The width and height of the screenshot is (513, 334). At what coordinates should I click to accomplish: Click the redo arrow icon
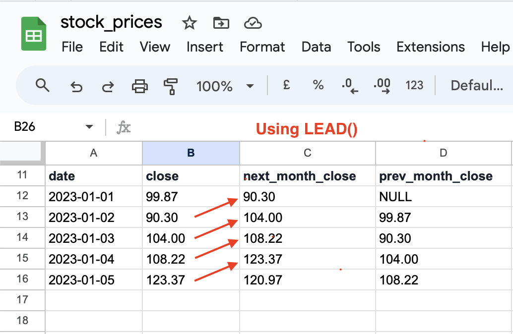click(107, 87)
